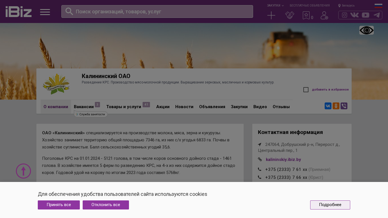Click the iBiz logo
This screenshot has width=388, height=218.
(x=18, y=12)
